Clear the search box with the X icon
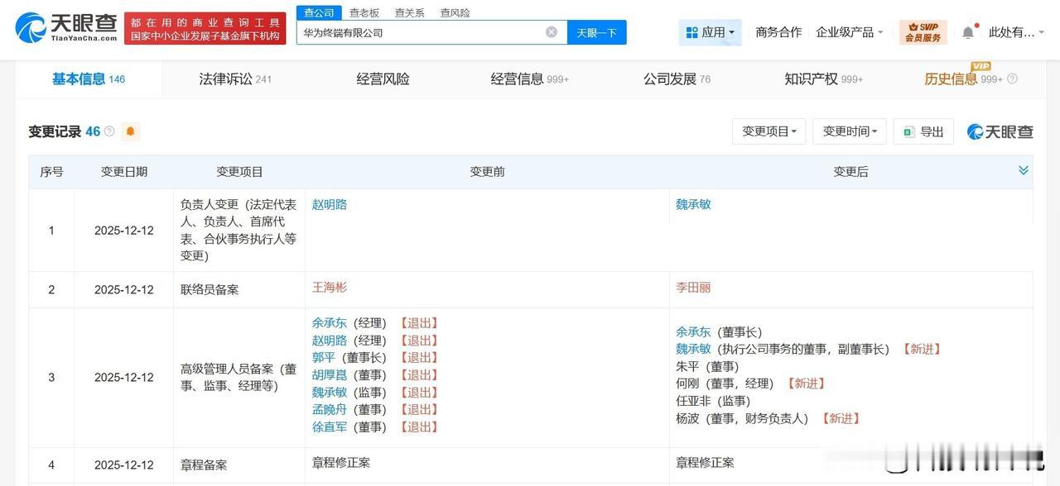Viewport: 1060px width, 486px height. click(552, 32)
